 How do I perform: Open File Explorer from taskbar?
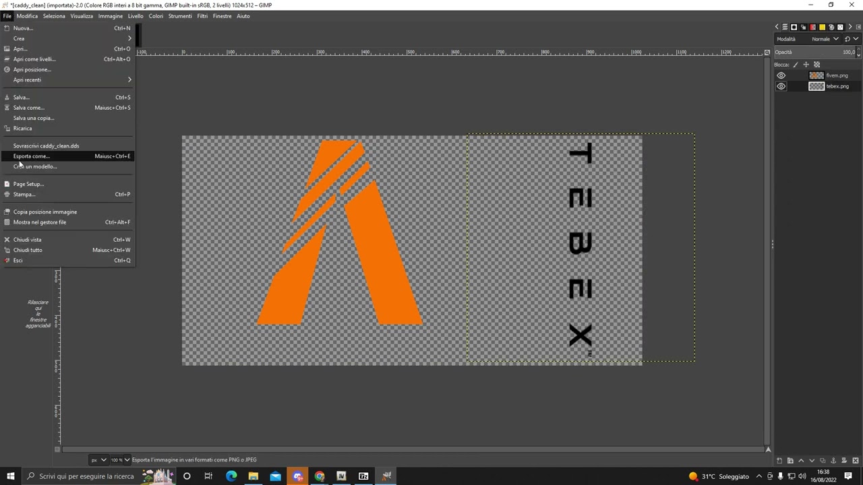click(x=254, y=476)
